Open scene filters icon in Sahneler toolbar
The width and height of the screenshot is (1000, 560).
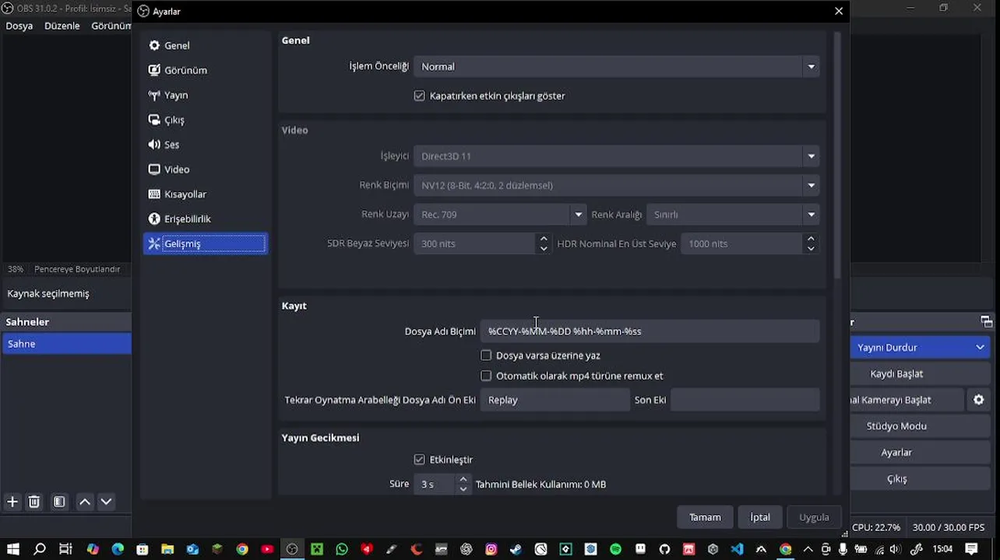tap(59, 502)
